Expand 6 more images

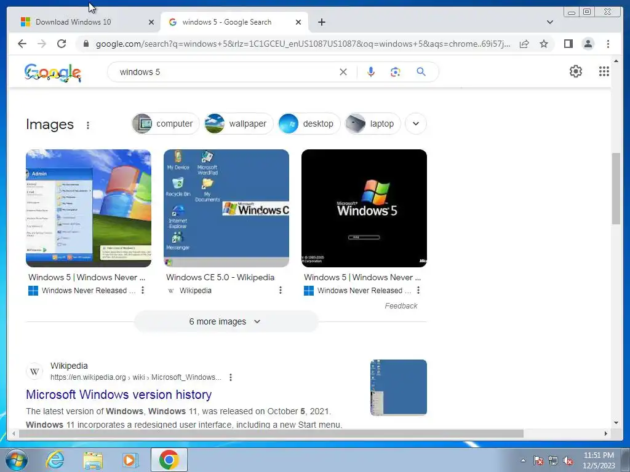point(226,321)
